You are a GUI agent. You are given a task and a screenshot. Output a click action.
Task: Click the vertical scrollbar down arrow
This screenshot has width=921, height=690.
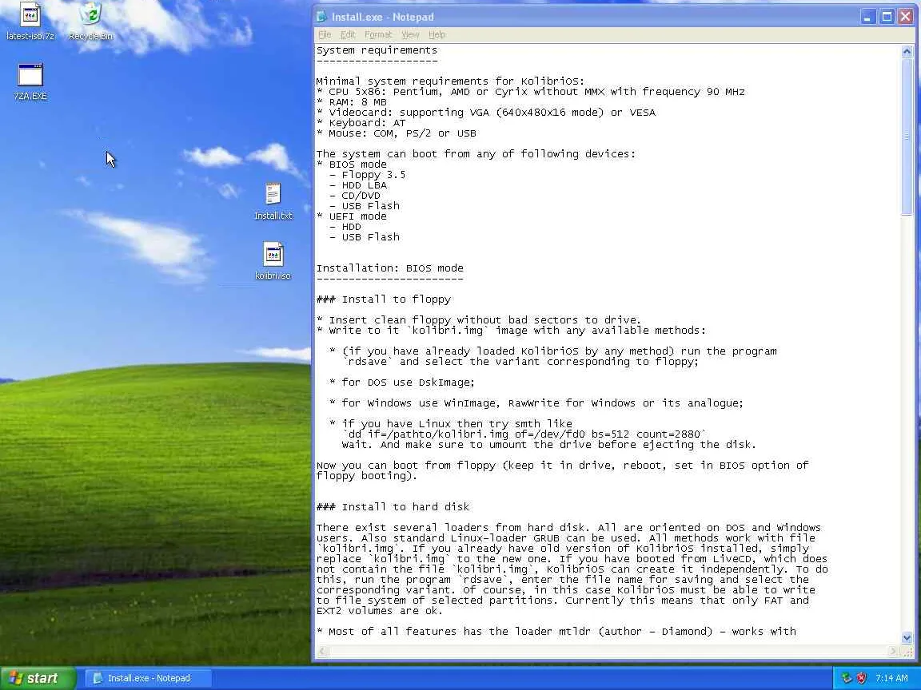907,638
